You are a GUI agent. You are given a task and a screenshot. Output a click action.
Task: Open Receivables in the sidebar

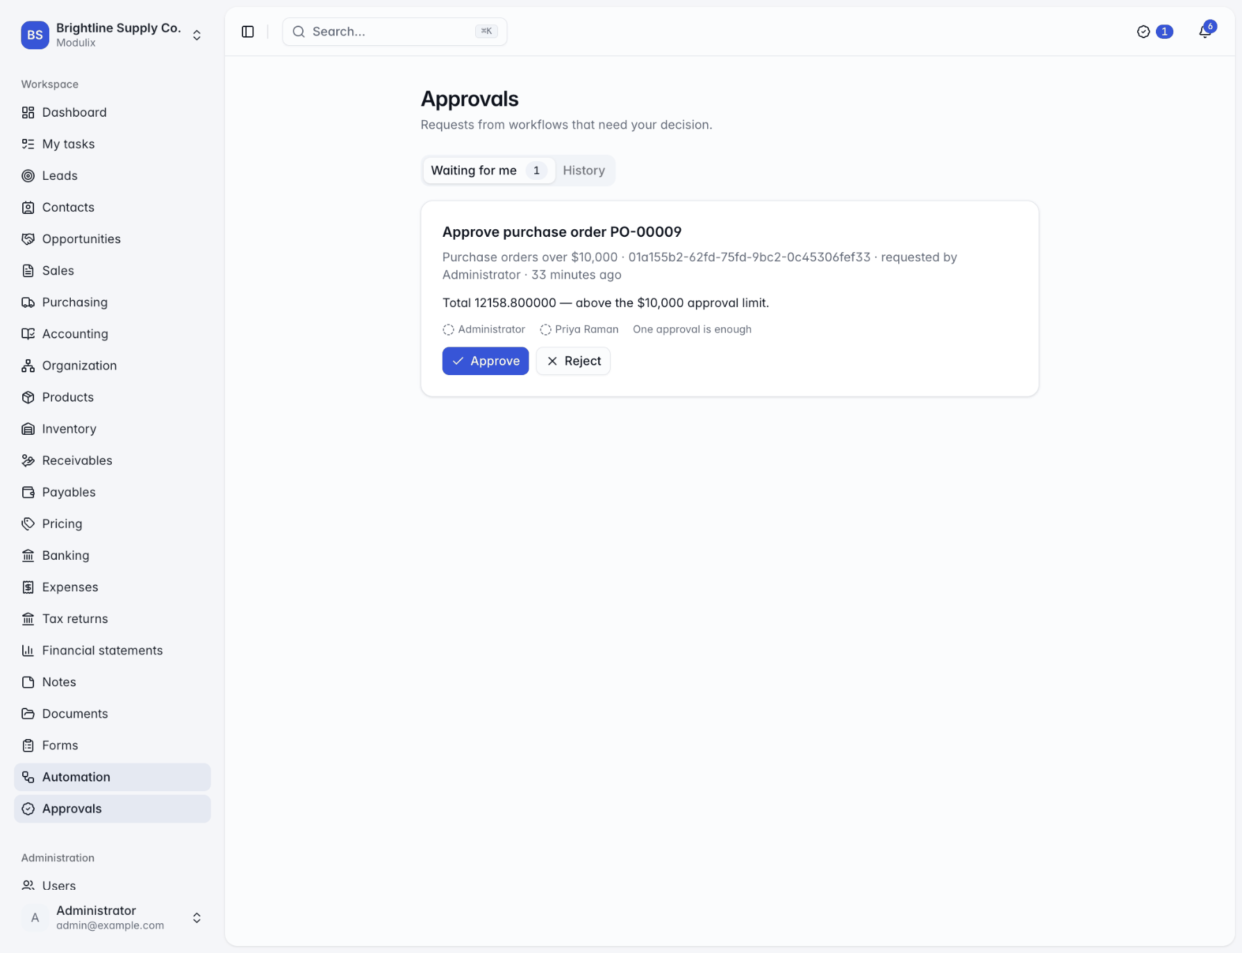pos(112,460)
